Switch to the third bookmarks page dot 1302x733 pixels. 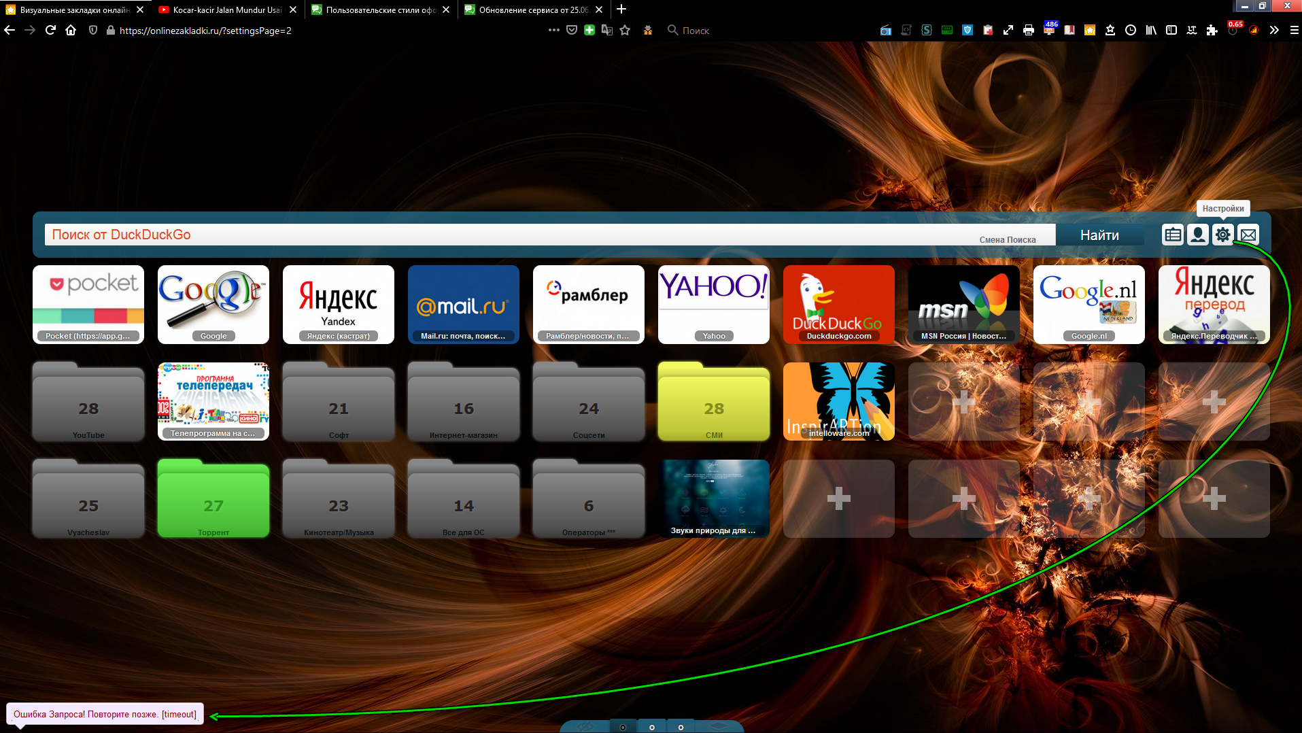coord(681,727)
